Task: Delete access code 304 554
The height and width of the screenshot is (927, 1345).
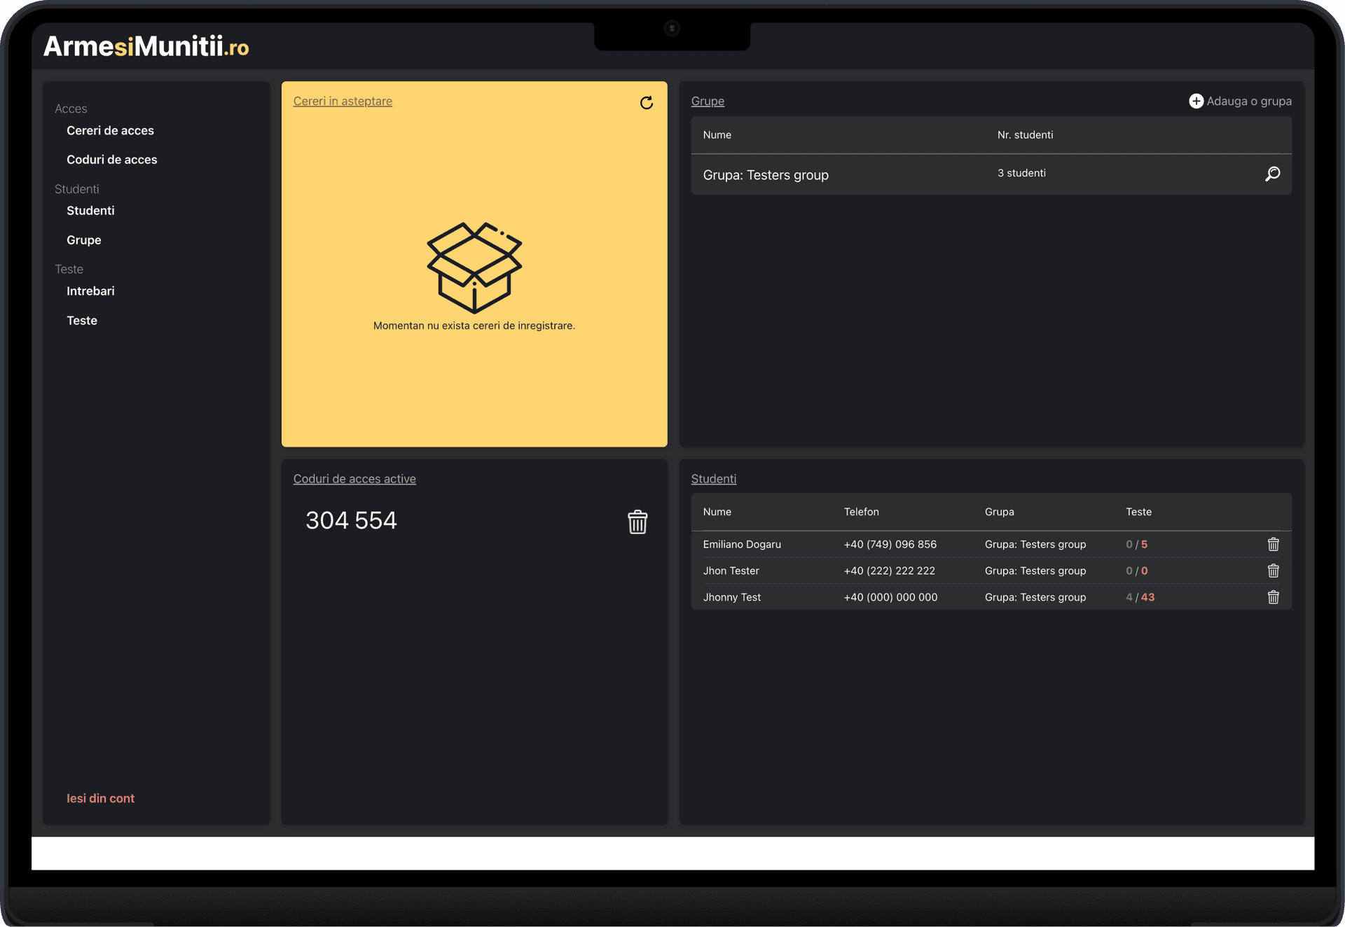Action: pyautogui.click(x=637, y=522)
